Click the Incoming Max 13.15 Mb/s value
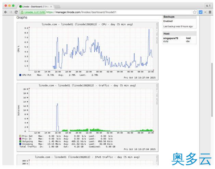The height and width of the screenshot is (169, 215). [54, 144]
